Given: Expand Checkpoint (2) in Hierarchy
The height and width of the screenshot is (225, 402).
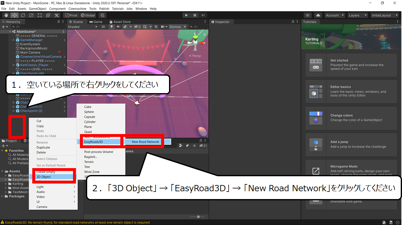Looking at the screenshot, I should coord(14,111).
